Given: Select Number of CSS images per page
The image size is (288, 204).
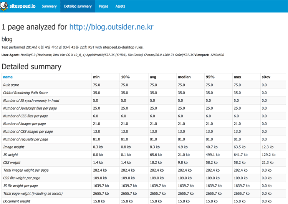Looking at the screenshot, I should click(x=28, y=131).
